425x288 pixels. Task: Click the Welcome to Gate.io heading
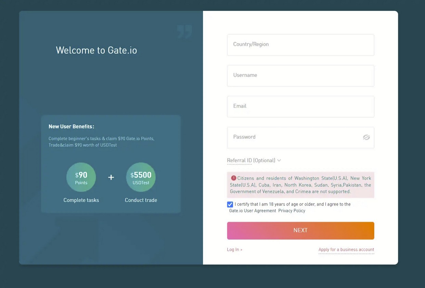(96, 50)
